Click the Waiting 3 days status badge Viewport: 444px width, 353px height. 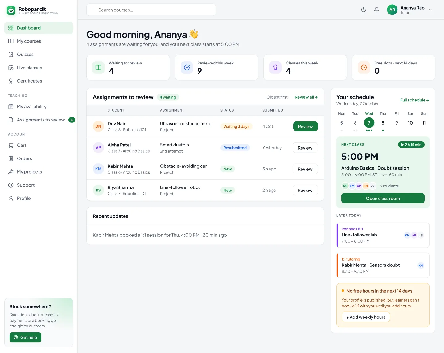(236, 126)
